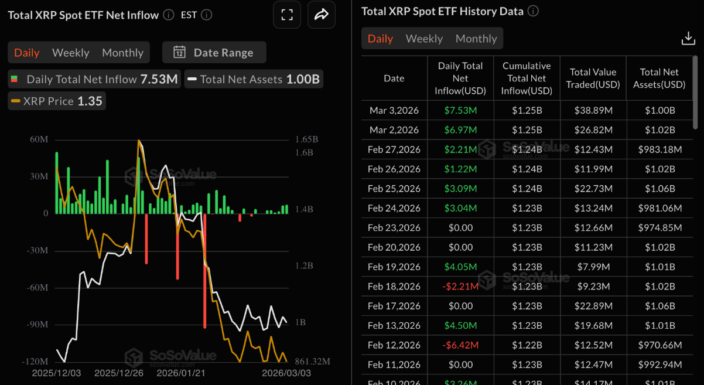Open info tooltip for Total XRP Spot ETF Net Inflow
Image resolution: width=704 pixels, height=385 pixels.
click(x=169, y=15)
